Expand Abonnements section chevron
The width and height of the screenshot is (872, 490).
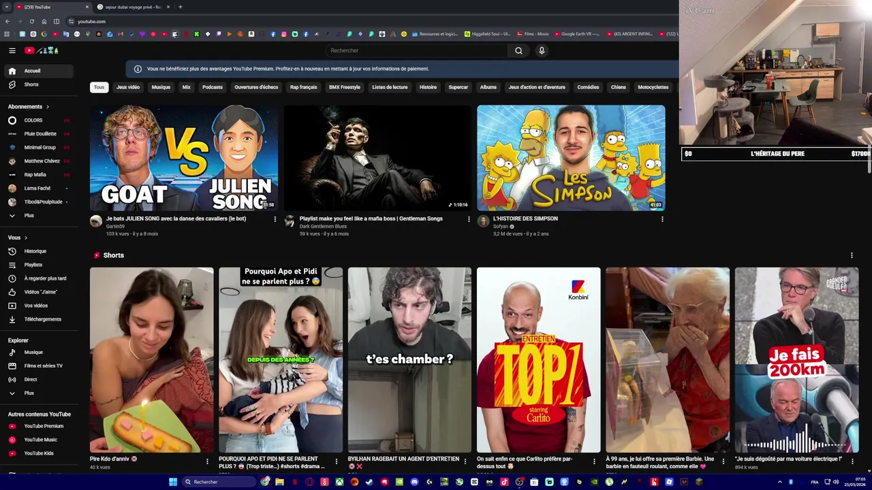tap(47, 107)
